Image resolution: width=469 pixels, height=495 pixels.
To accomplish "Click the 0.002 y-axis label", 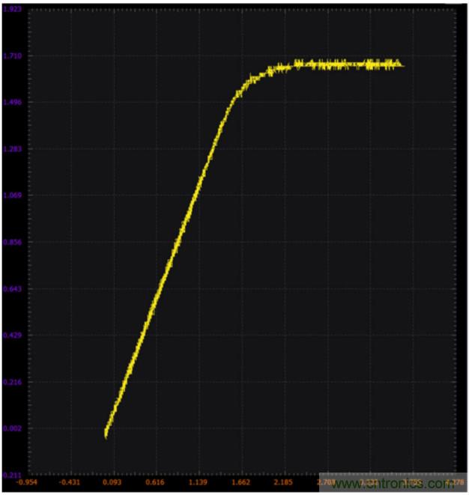I will 13,428.
